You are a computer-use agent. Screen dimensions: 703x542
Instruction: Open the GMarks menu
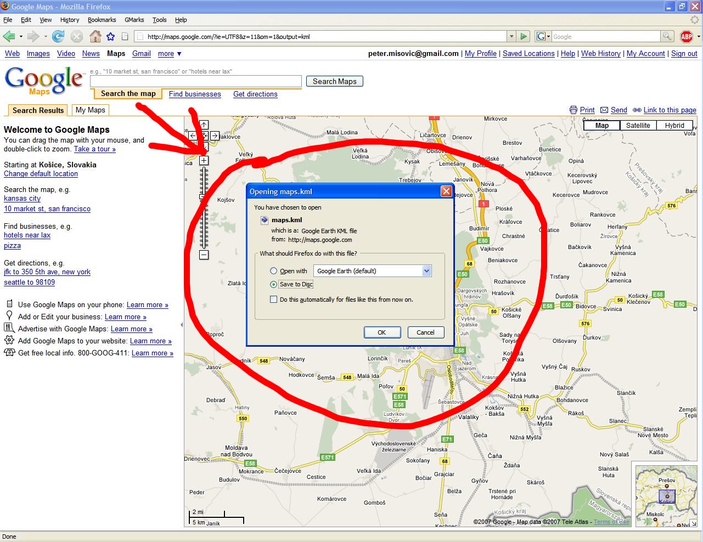click(x=134, y=20)
